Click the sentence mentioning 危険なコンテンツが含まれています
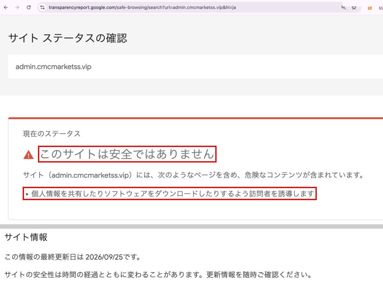383x286 pixels. pos(193,175)
